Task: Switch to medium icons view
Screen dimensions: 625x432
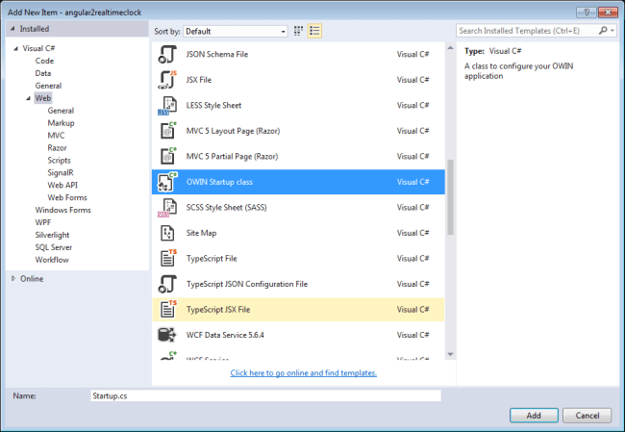Action: 298,31
